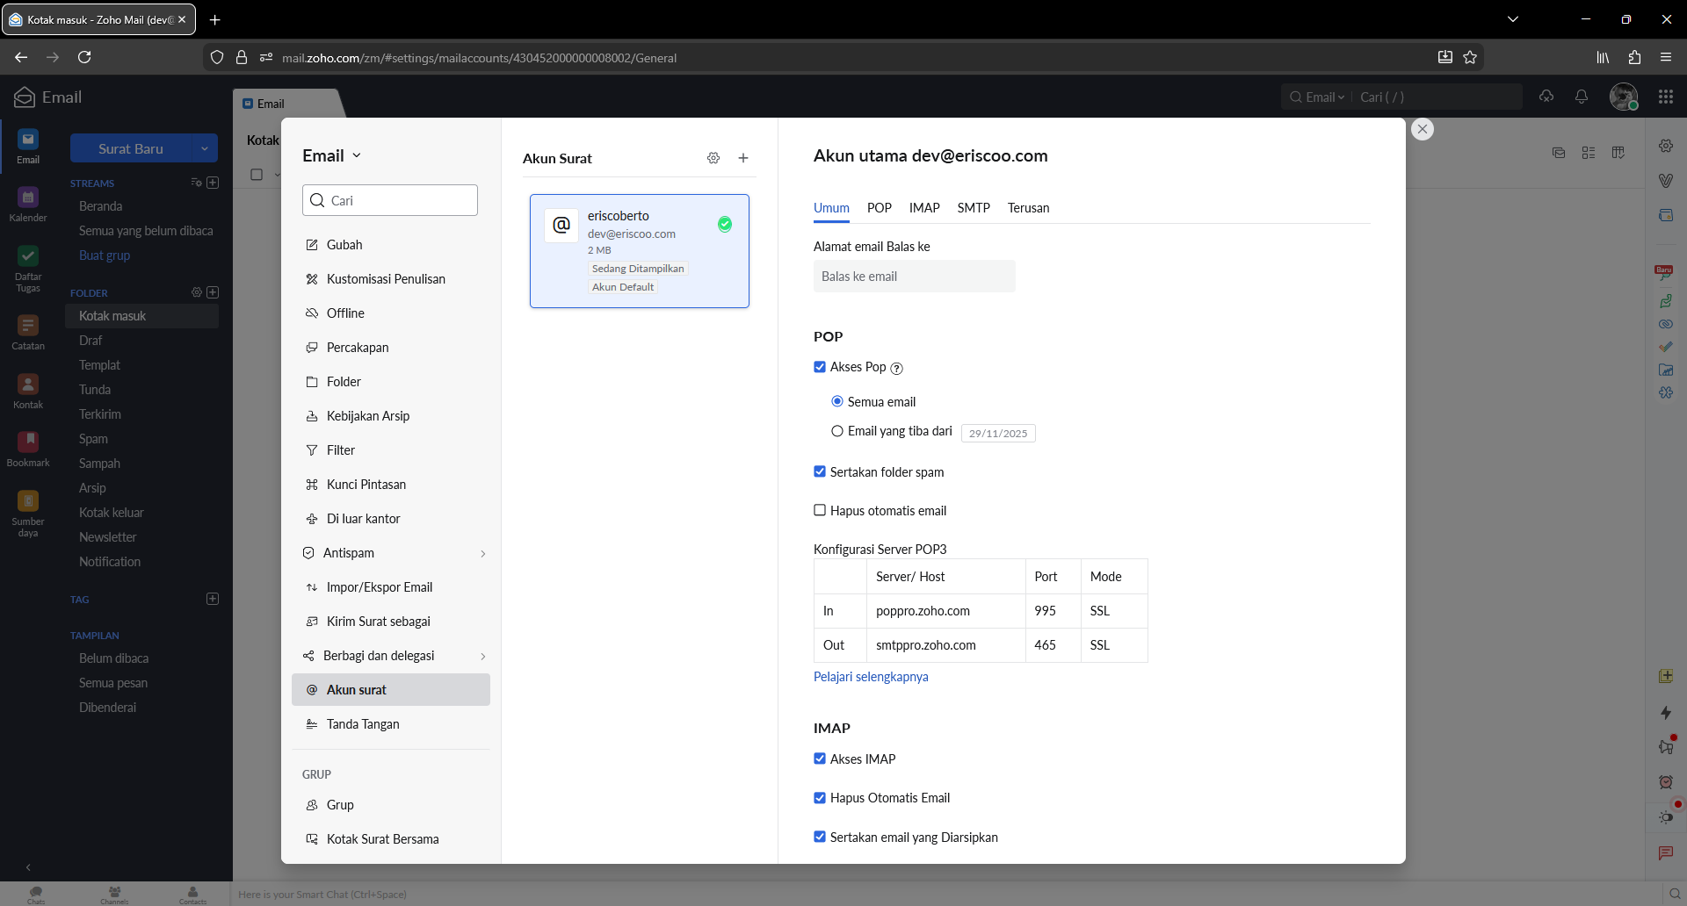This screenshot has height=906, width=1687.
Task: Click the Pelajari selengkapnya link
Action: coord(870,677)
